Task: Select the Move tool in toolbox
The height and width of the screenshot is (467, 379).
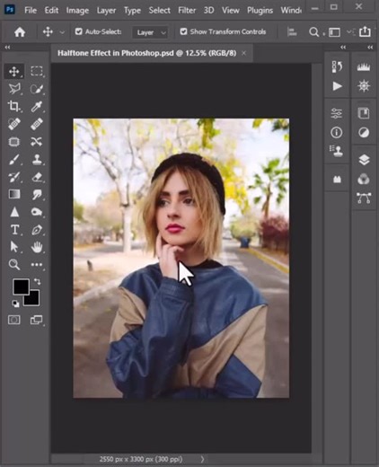Action: pos(14,71)
